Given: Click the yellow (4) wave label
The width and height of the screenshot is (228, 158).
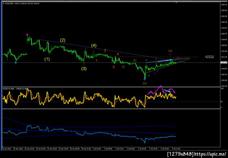Looking at the screenshot, I should click(93, 46).
